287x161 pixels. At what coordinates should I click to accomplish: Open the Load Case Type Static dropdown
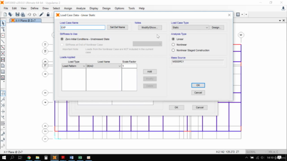[x=190, y=28]
